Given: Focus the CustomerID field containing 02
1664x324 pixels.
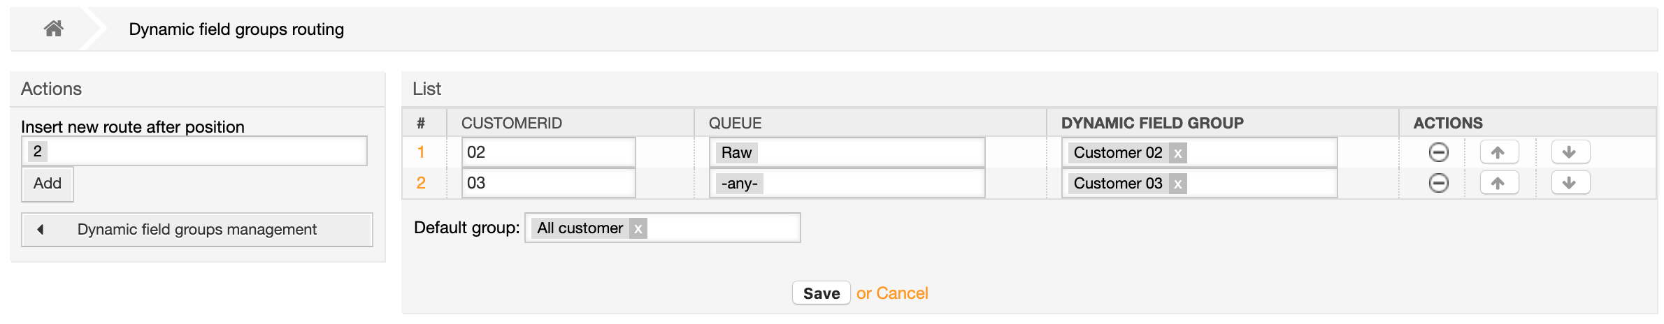Looking at the screenshot, I should click(548, 153).
